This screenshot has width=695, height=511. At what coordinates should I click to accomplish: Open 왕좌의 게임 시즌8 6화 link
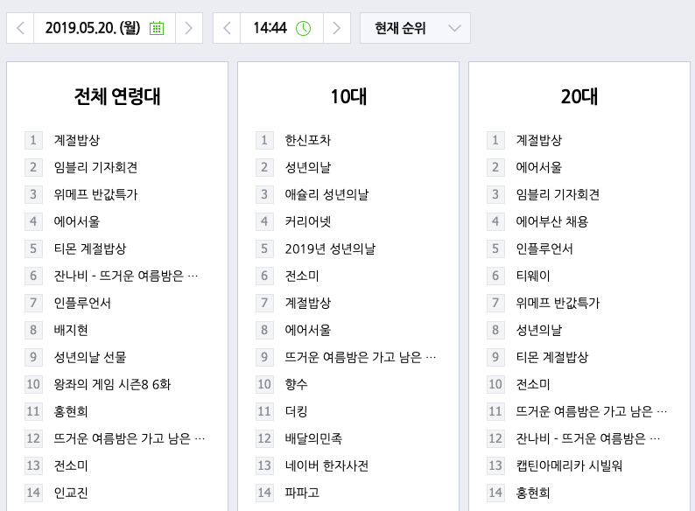tap(112, 384)
